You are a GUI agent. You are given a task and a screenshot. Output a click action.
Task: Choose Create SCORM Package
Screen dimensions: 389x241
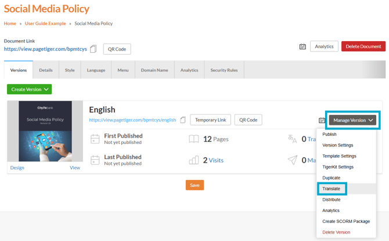(x=347, y=221)
